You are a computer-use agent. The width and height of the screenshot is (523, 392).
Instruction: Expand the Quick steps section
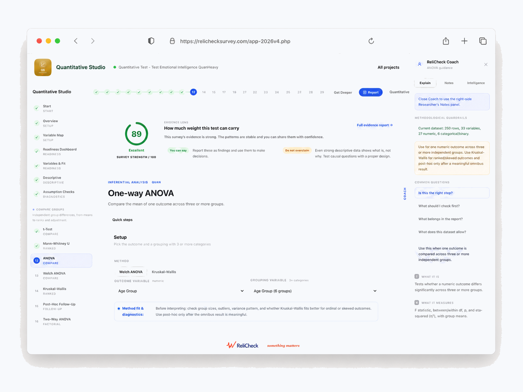point(122,220)
